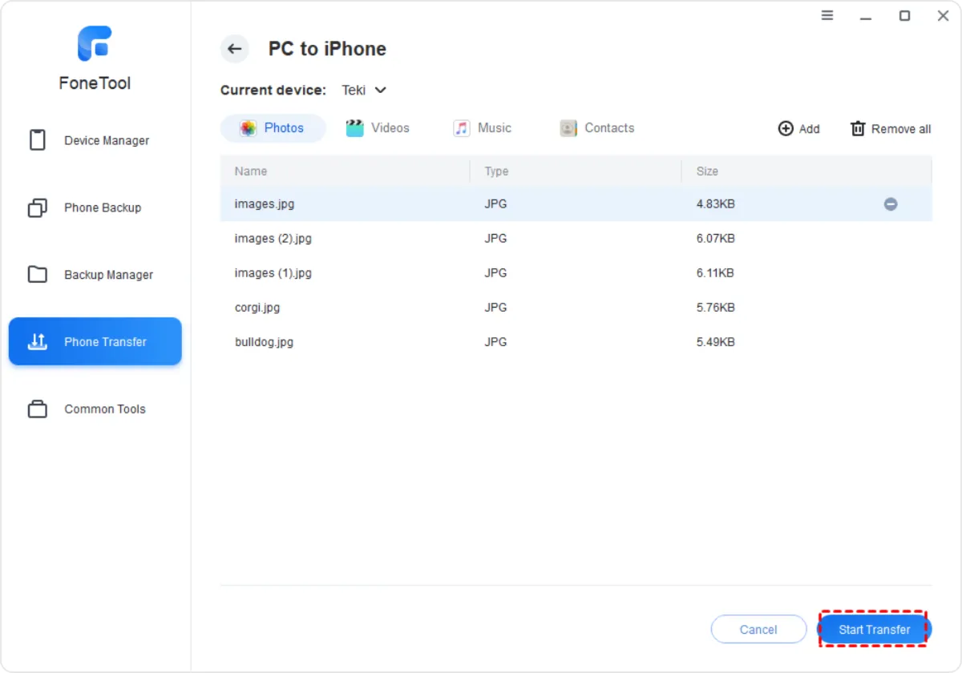Viewport: 962px width, 673px height.
Task: Click the Remove all trash icon
Action: [x=858, y=129]
